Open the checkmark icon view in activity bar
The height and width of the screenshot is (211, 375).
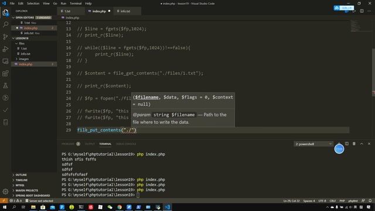(5, 110)
